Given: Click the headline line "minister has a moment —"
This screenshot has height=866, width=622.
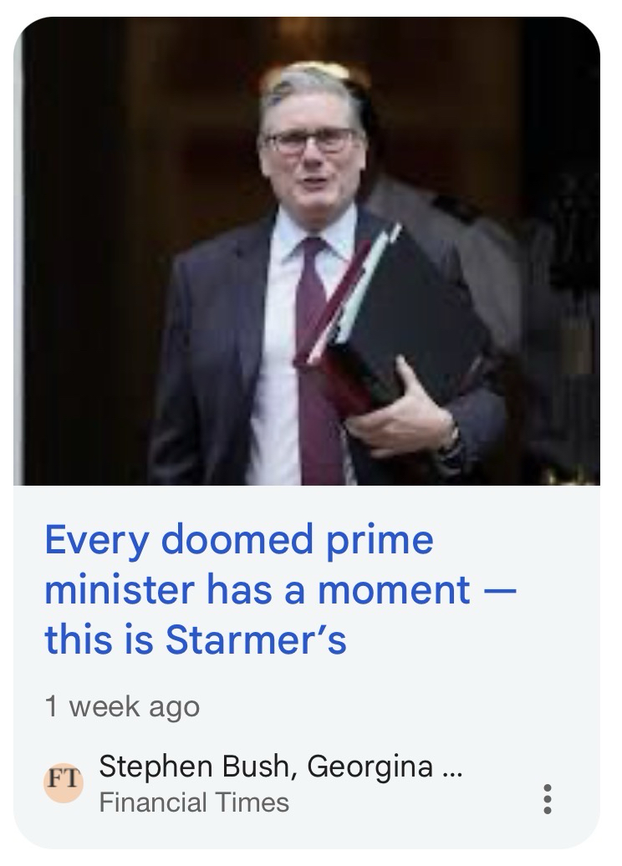Looking at the screenshot, I should point(279,589).
